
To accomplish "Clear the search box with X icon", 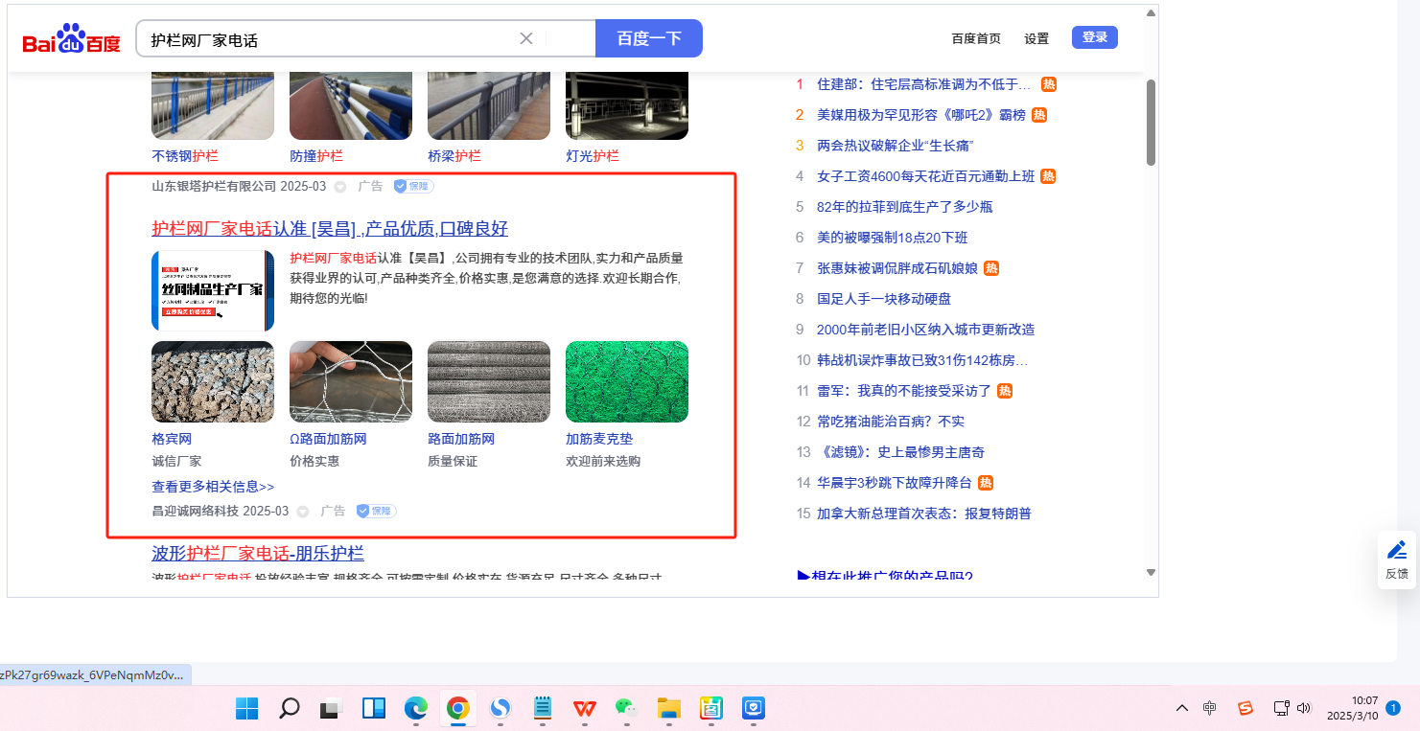I will pyautogui.click(x=526, y=39).
